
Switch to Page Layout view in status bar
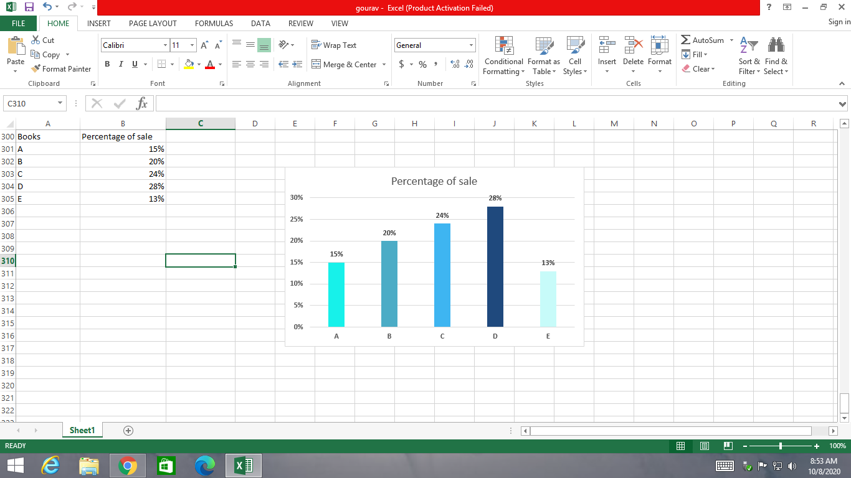(705, 446)
